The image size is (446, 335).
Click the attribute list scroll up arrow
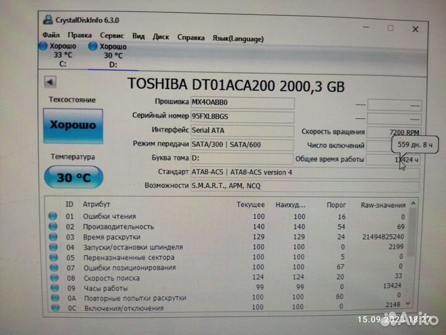pyautogui.click(x=413, y=203)
